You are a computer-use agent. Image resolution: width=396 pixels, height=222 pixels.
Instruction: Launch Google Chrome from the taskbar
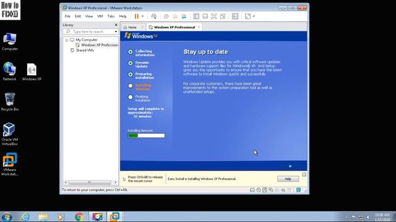pyautogui.click(x=79, y=217)
